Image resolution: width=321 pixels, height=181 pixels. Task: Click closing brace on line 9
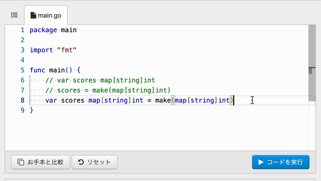point(32,111)
